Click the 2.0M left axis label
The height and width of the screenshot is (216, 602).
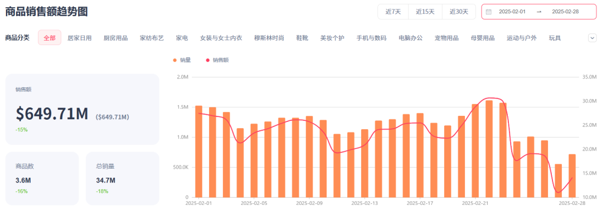coord(182,77)
